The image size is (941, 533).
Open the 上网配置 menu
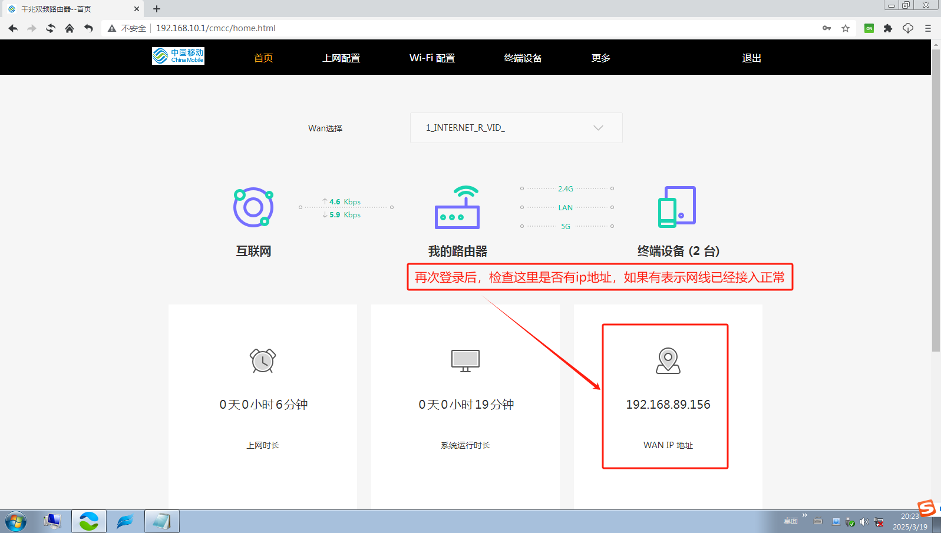(341, 58)
